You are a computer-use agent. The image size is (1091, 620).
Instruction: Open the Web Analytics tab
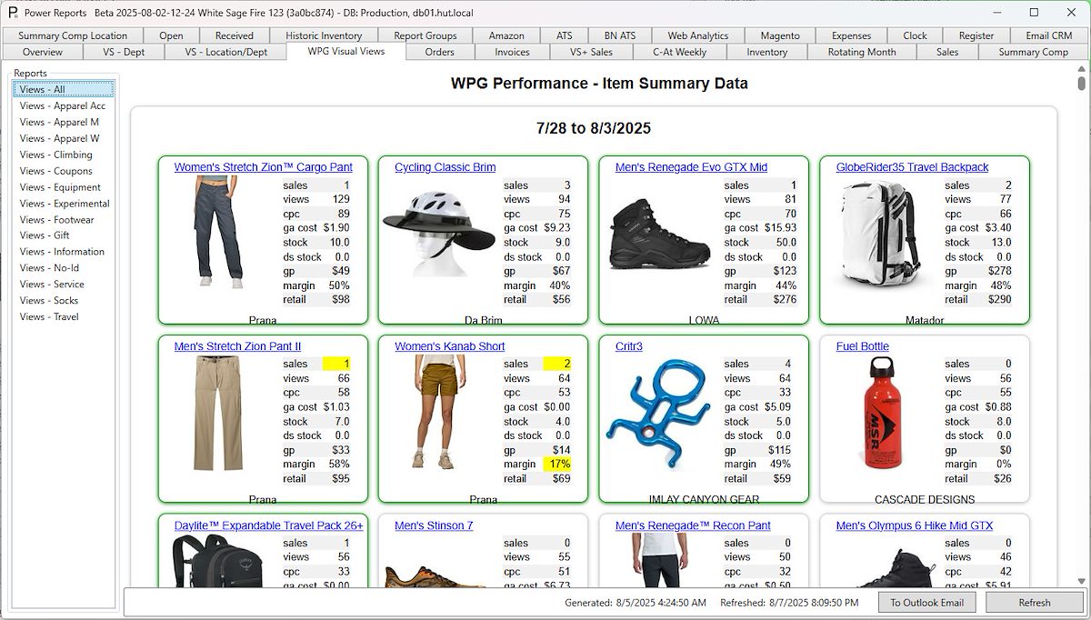click(698, 35)
